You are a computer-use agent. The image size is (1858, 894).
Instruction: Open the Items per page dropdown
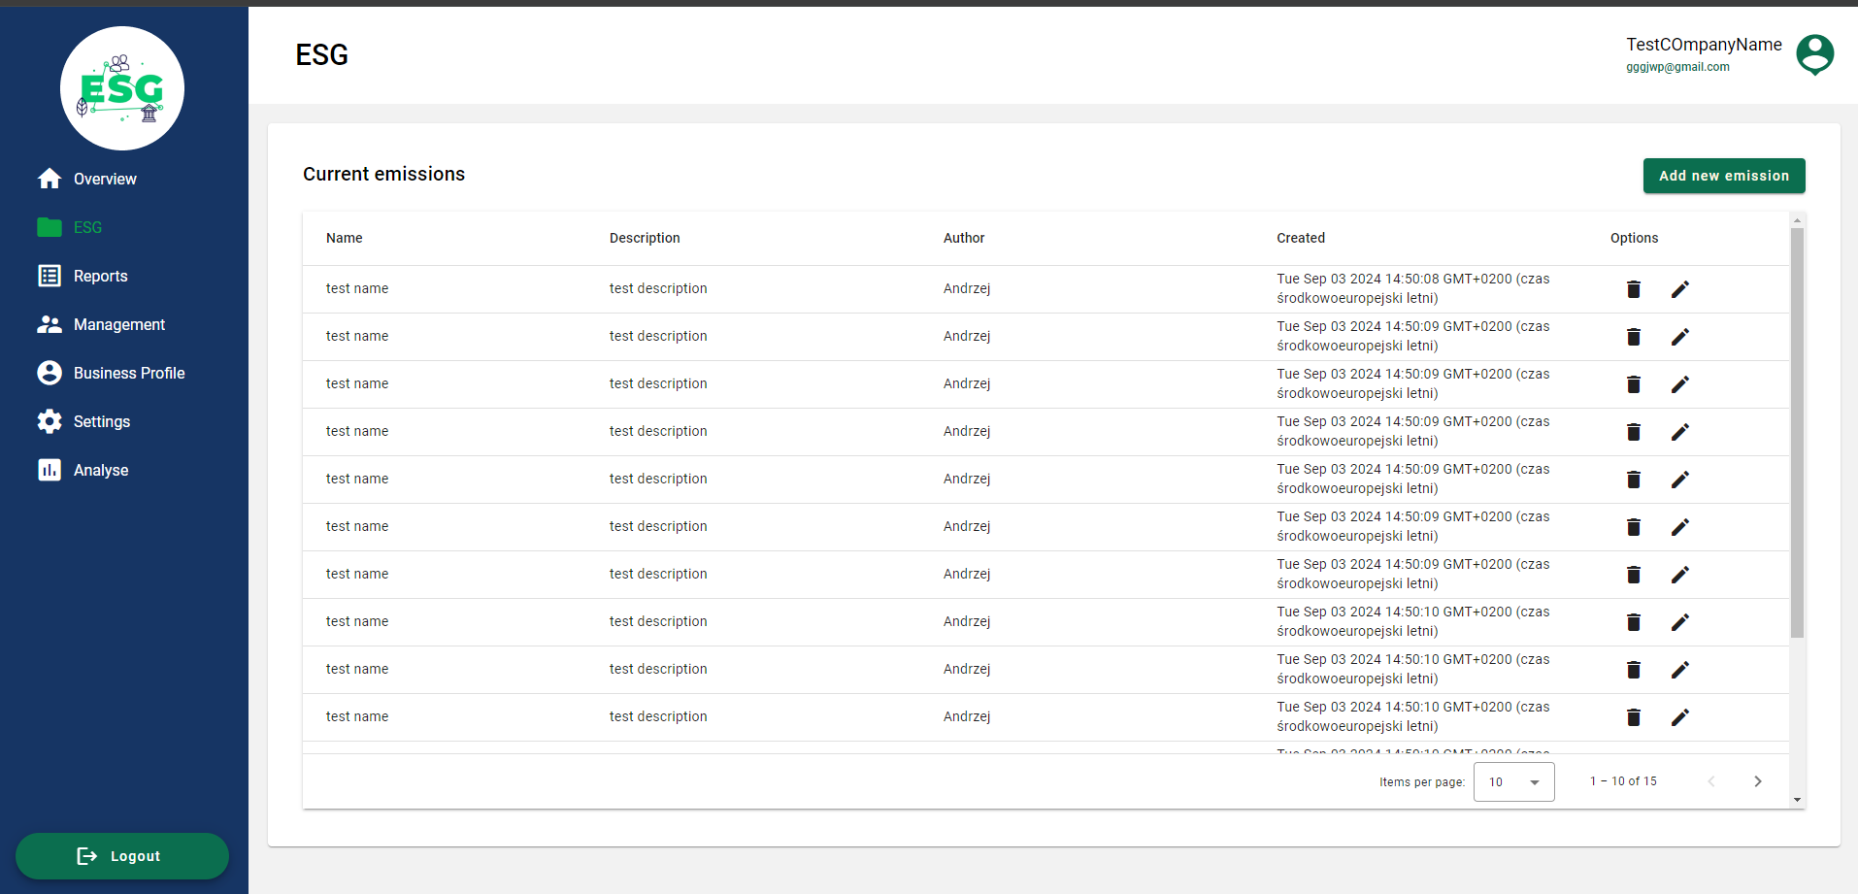(x=1513, y=781)
